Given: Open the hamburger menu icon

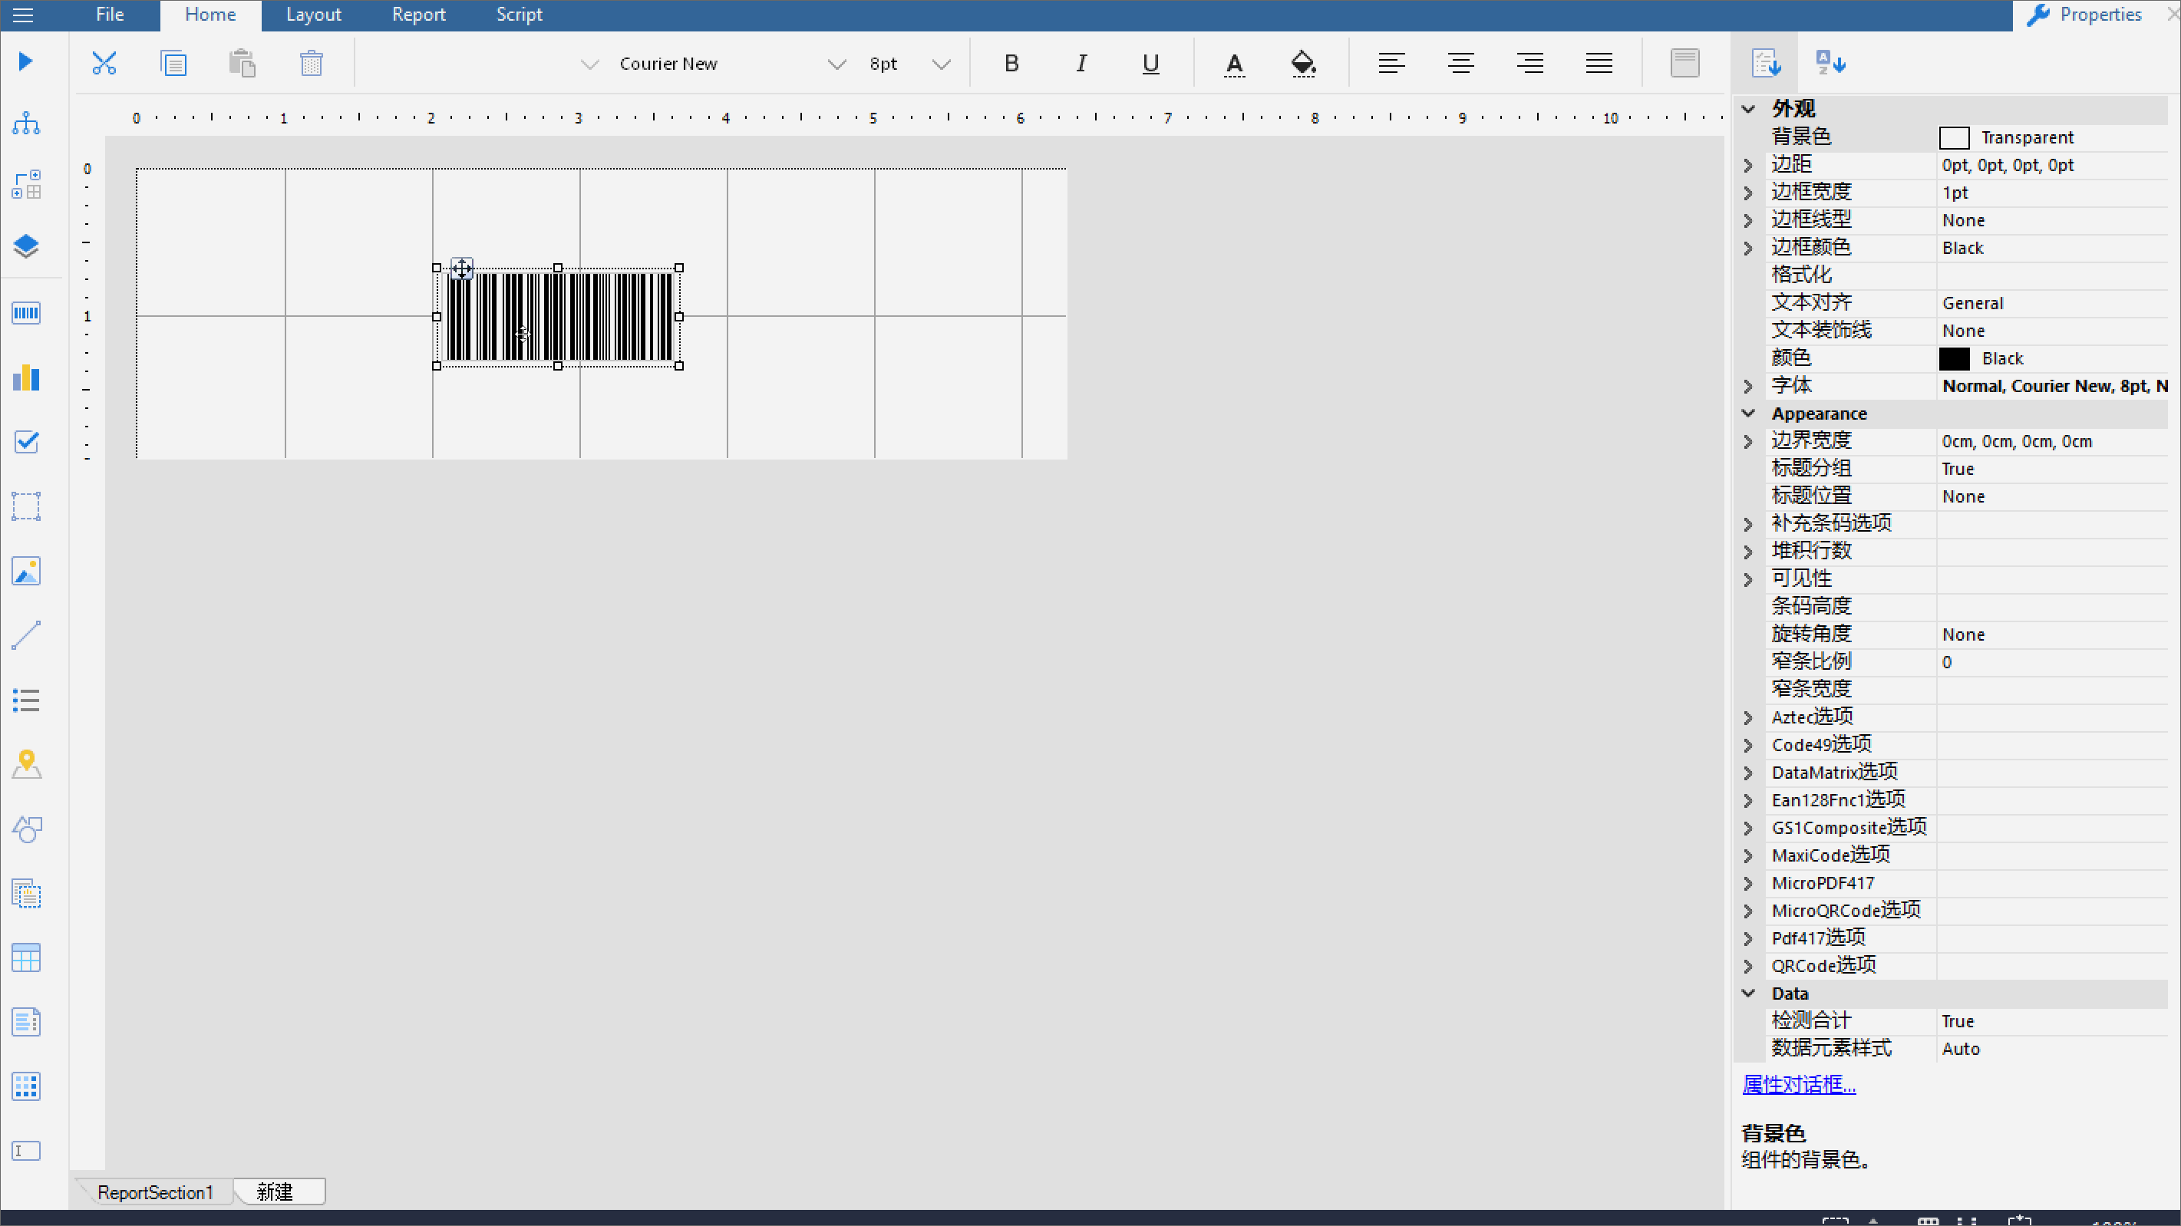Looking at the screenshot, I should [x=24, y=15].
